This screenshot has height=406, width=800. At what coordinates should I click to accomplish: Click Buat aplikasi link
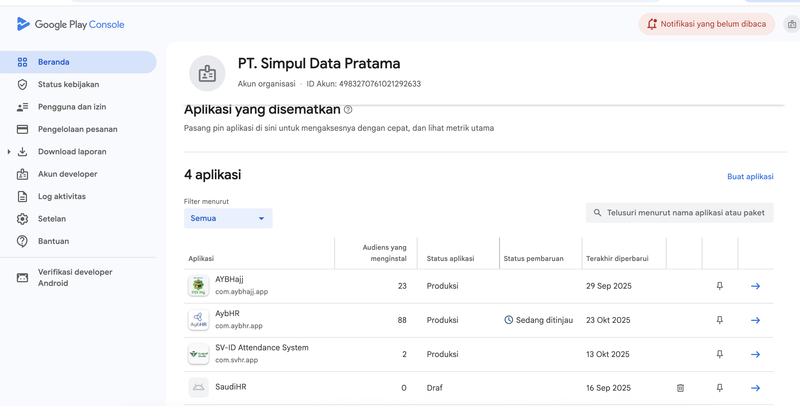tap(750, 176)
